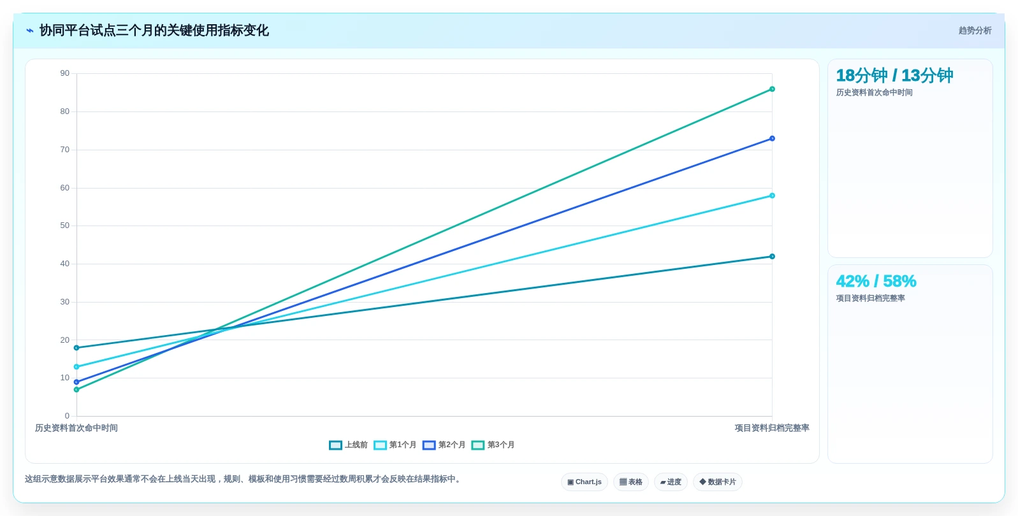This screenshot has width=1018, height=516.
Task: Click the x-axis label 历史资料首次命中时间
Action: [x=76, y=428]
